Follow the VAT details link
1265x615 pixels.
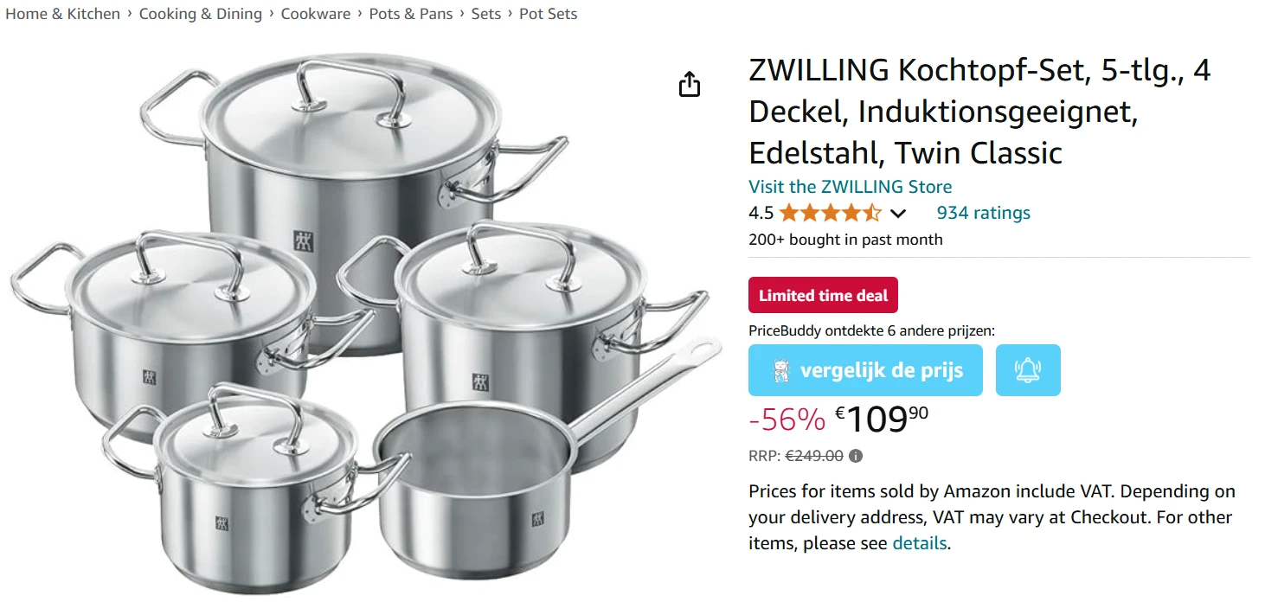[x=920, y=544]
